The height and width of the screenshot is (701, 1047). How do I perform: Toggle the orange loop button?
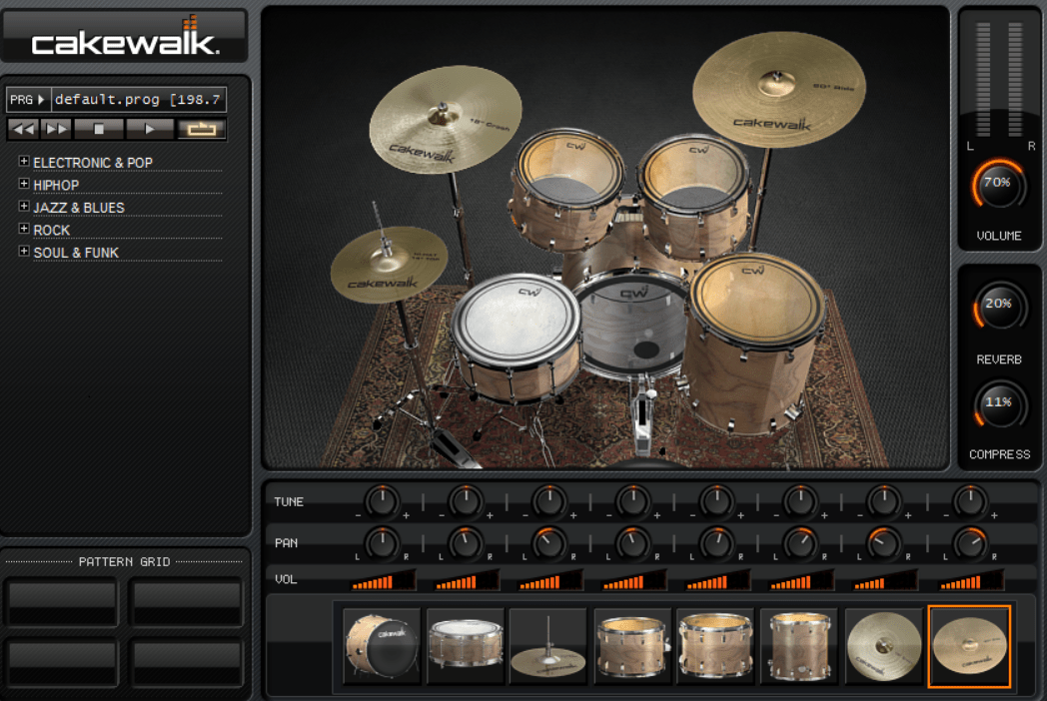tap(201, 129)
